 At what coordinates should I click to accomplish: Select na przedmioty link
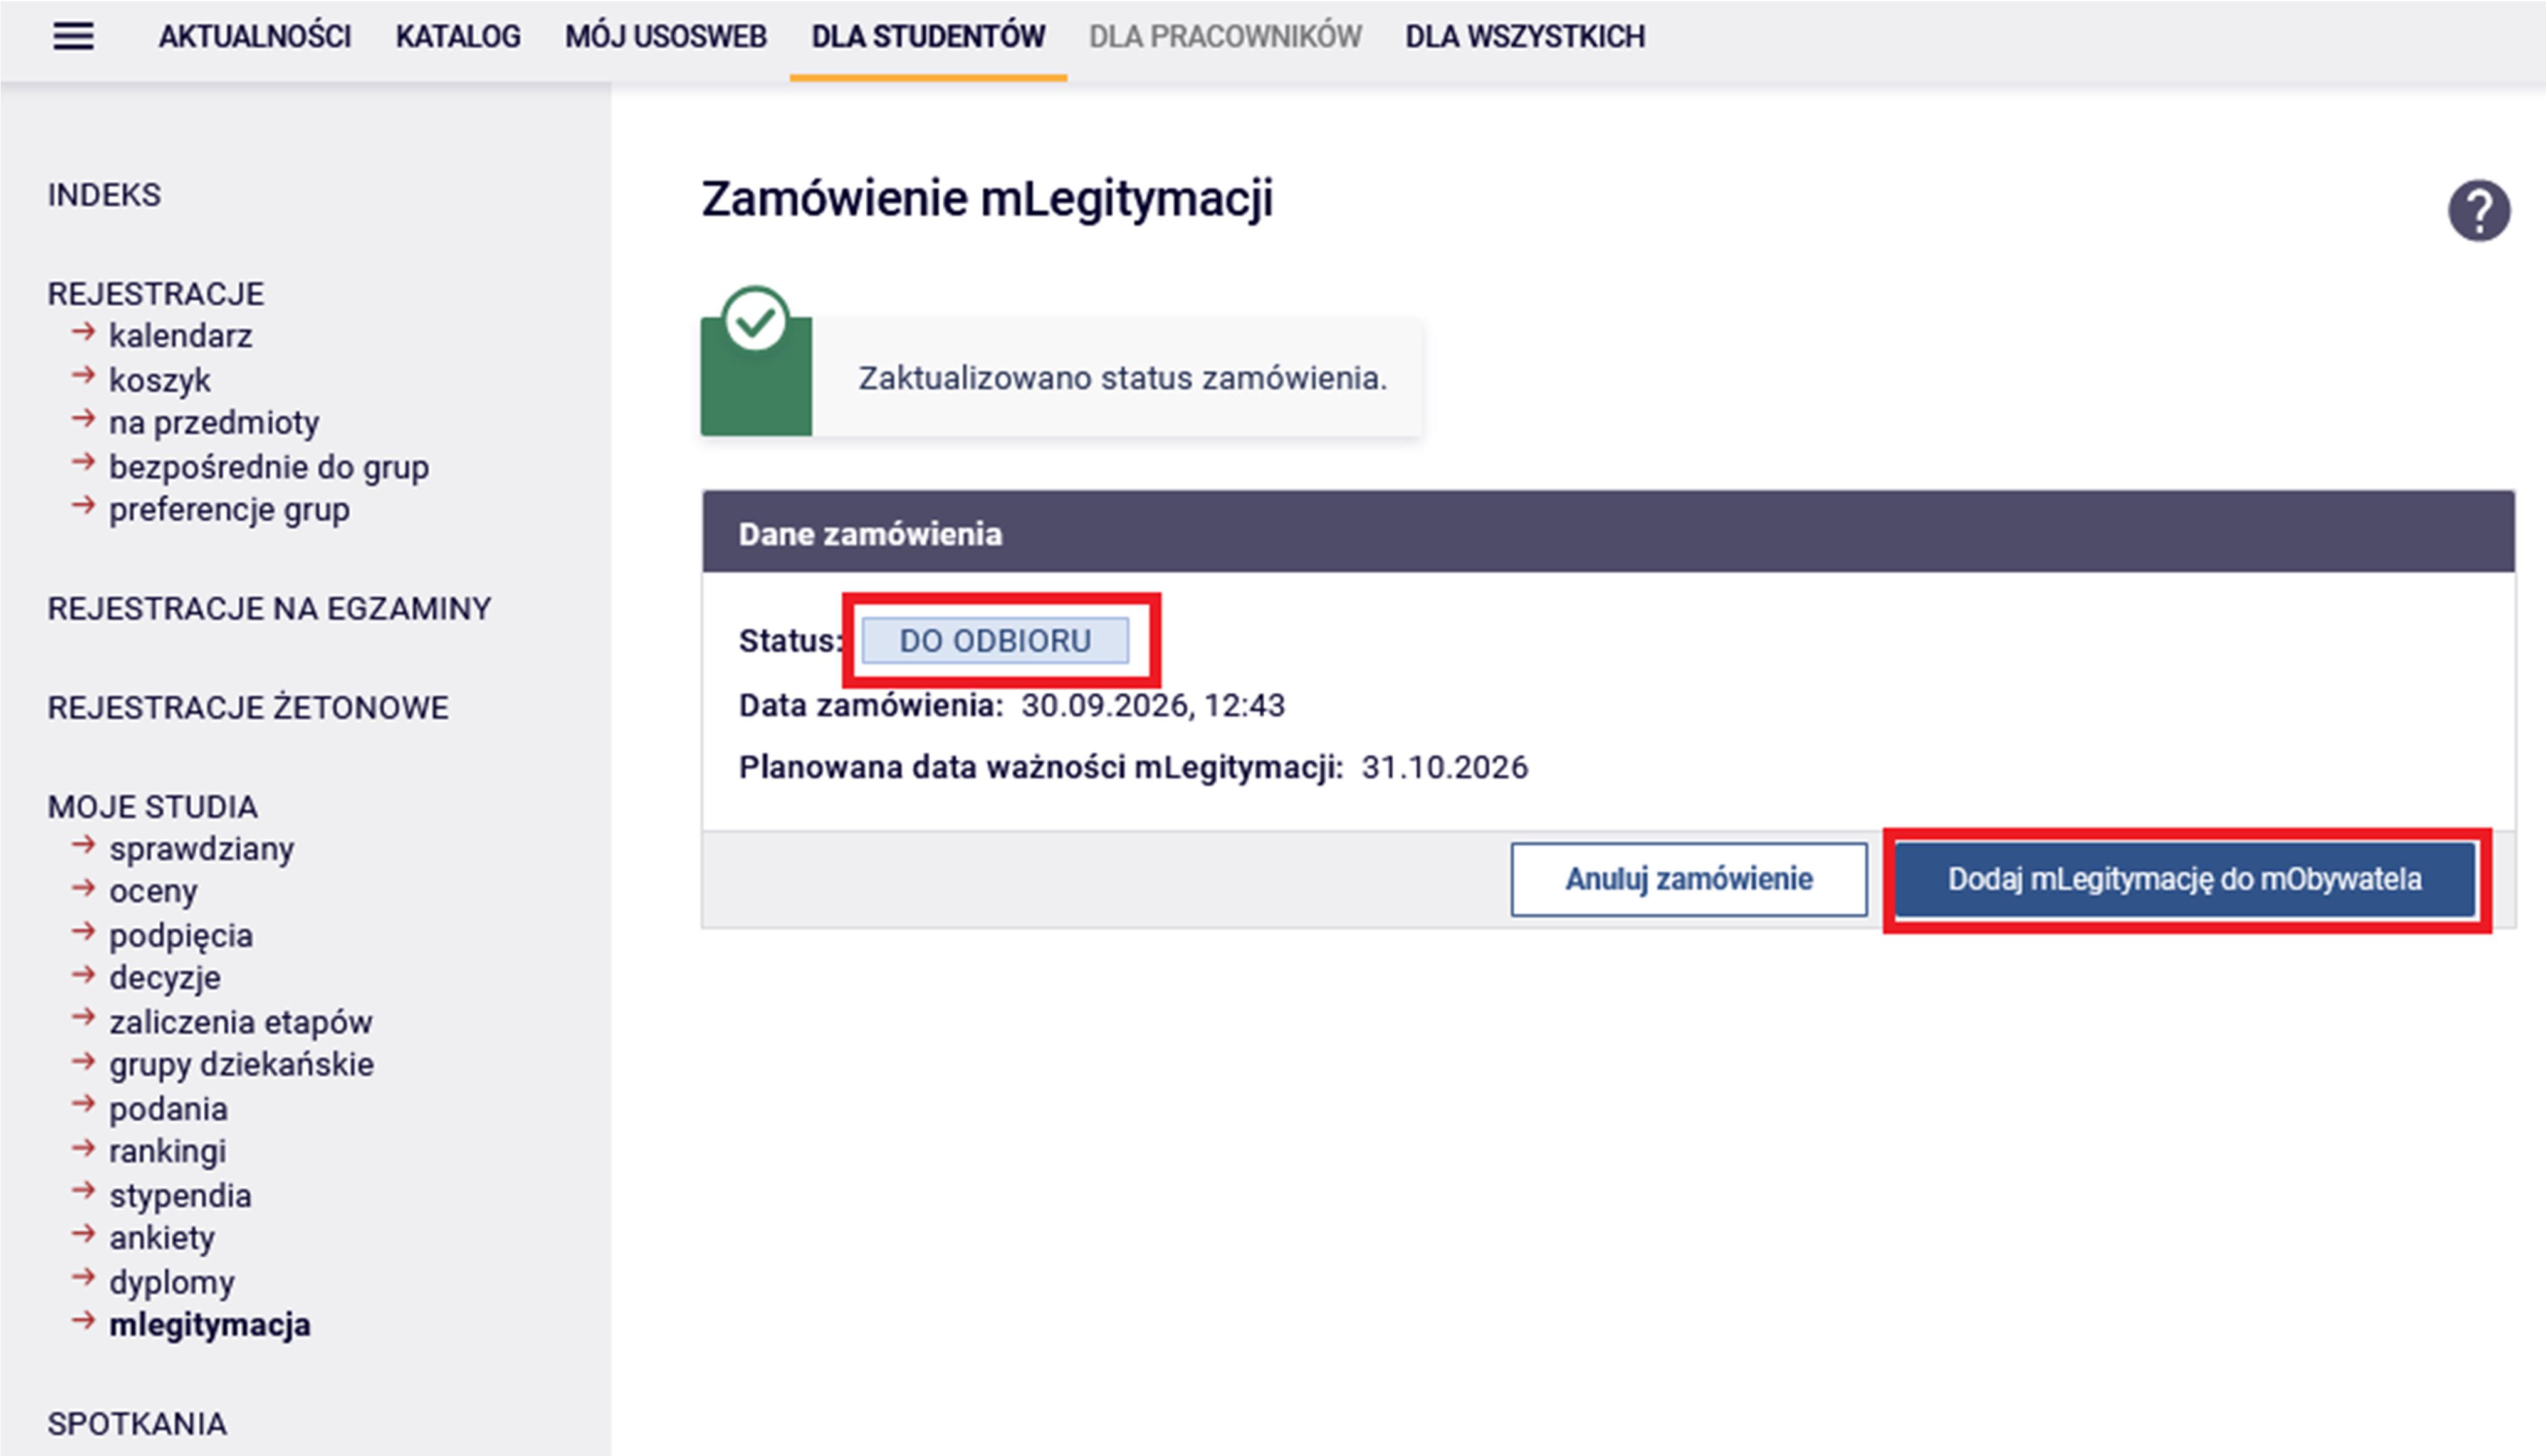(x=214, y=423)
